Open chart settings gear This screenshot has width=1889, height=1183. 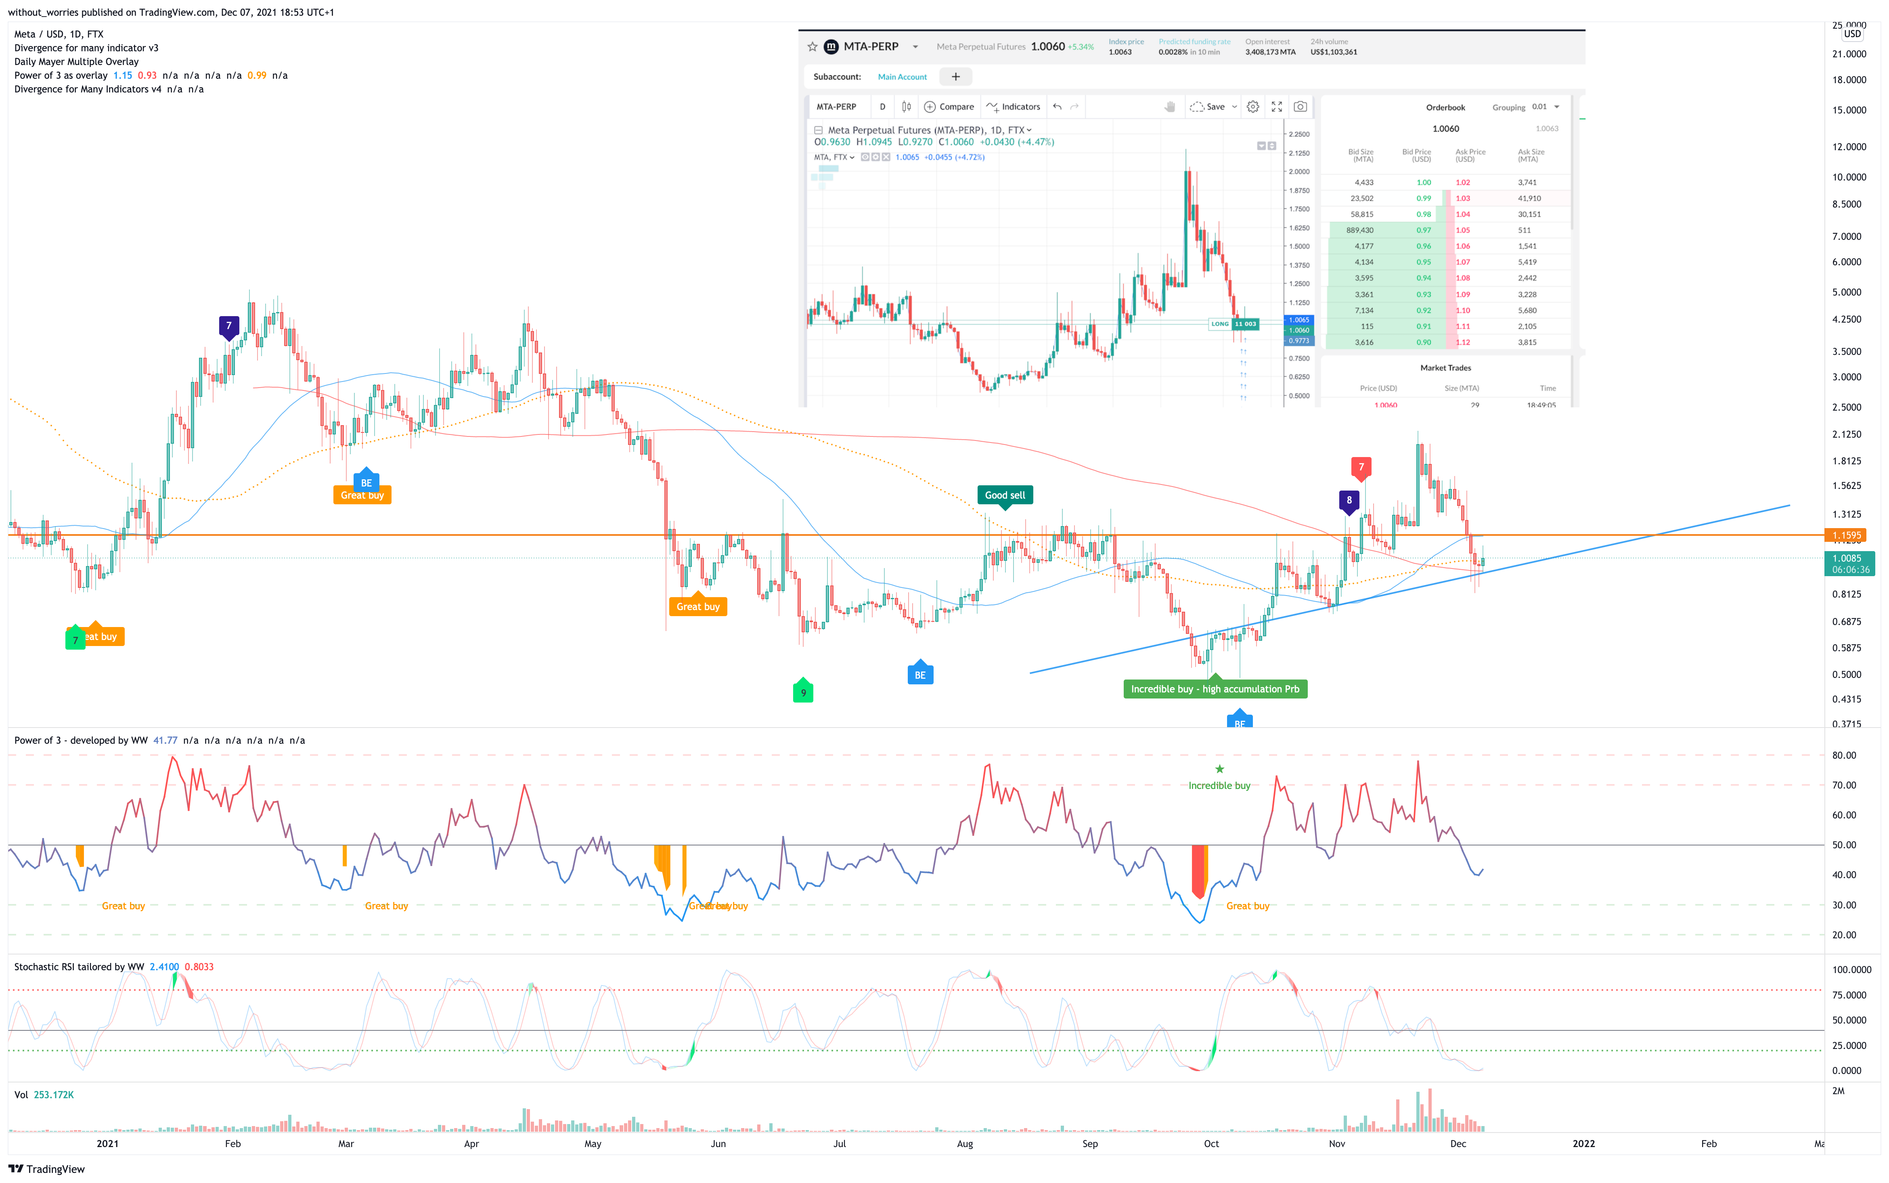coord(1253,107)
